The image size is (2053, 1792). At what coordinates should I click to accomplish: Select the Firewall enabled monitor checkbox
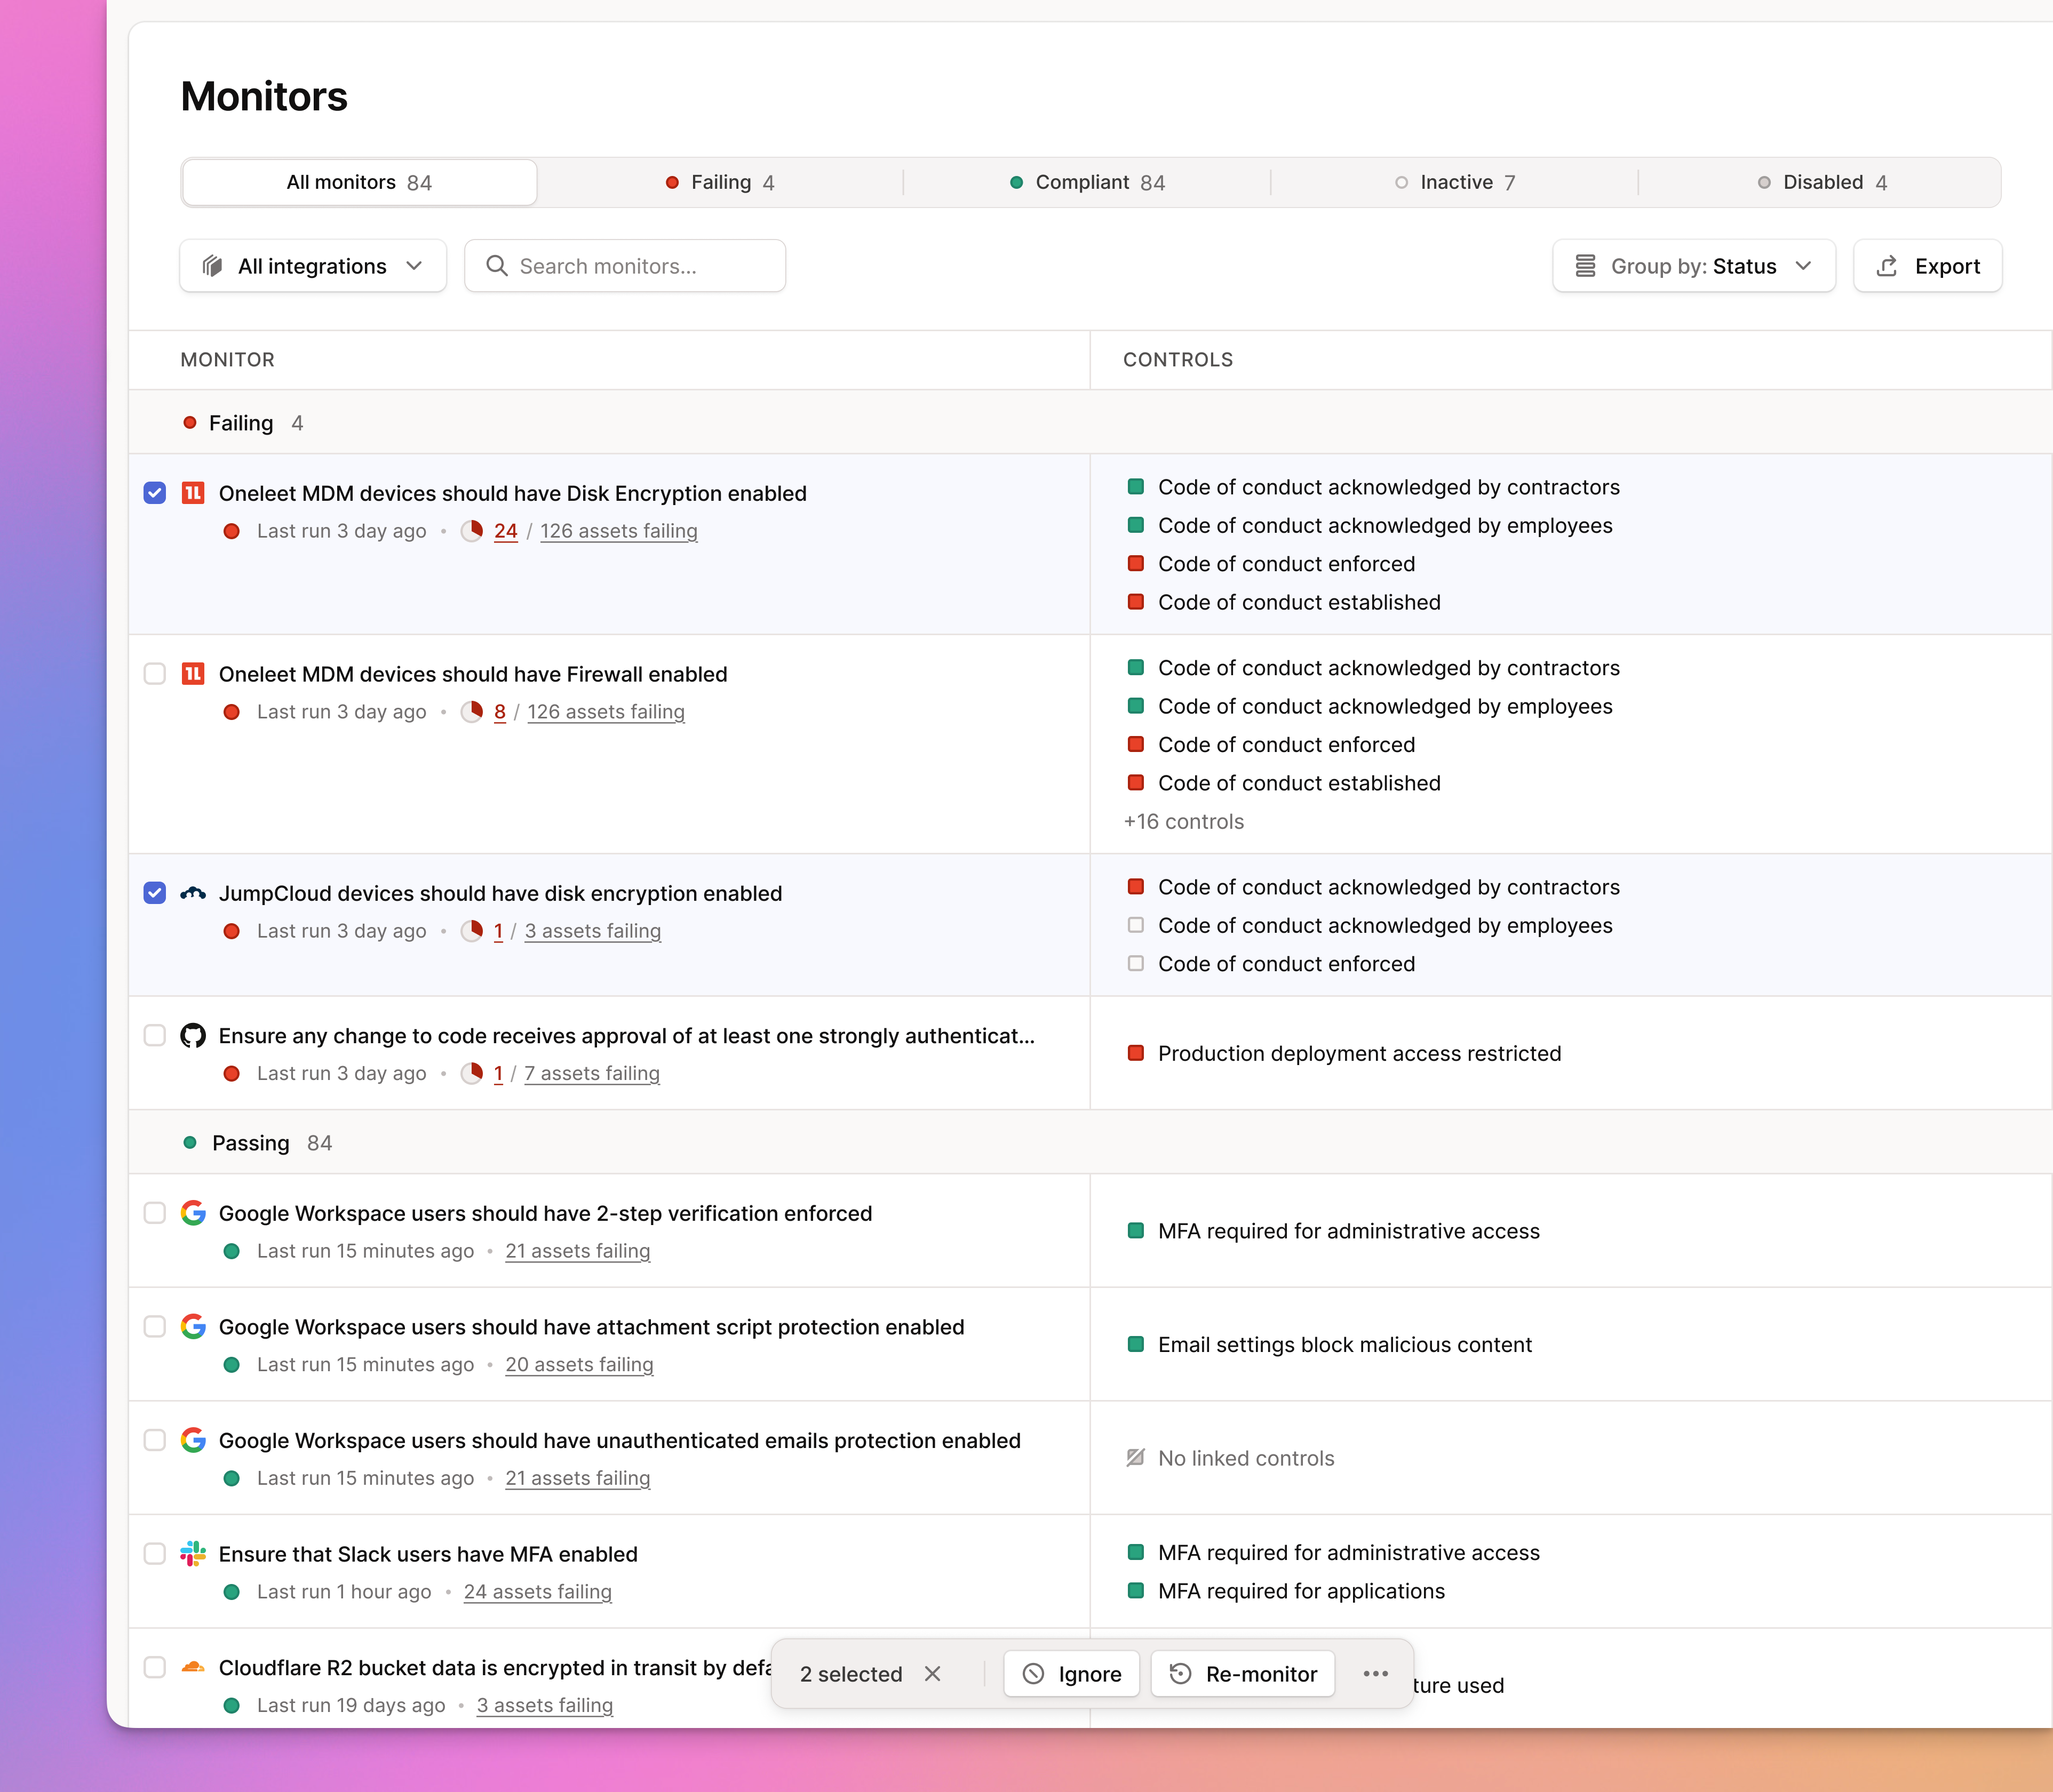[155, 674]
